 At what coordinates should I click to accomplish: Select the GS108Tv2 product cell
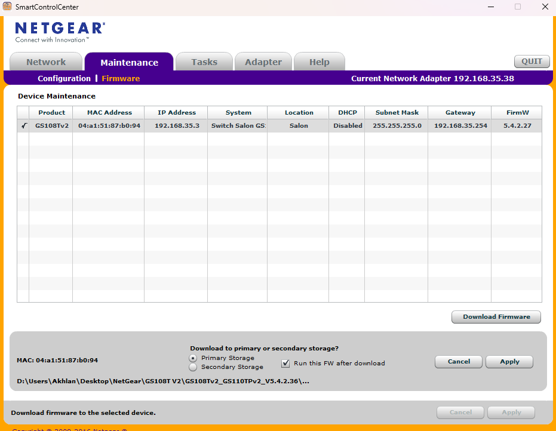[x=51, y=125]
